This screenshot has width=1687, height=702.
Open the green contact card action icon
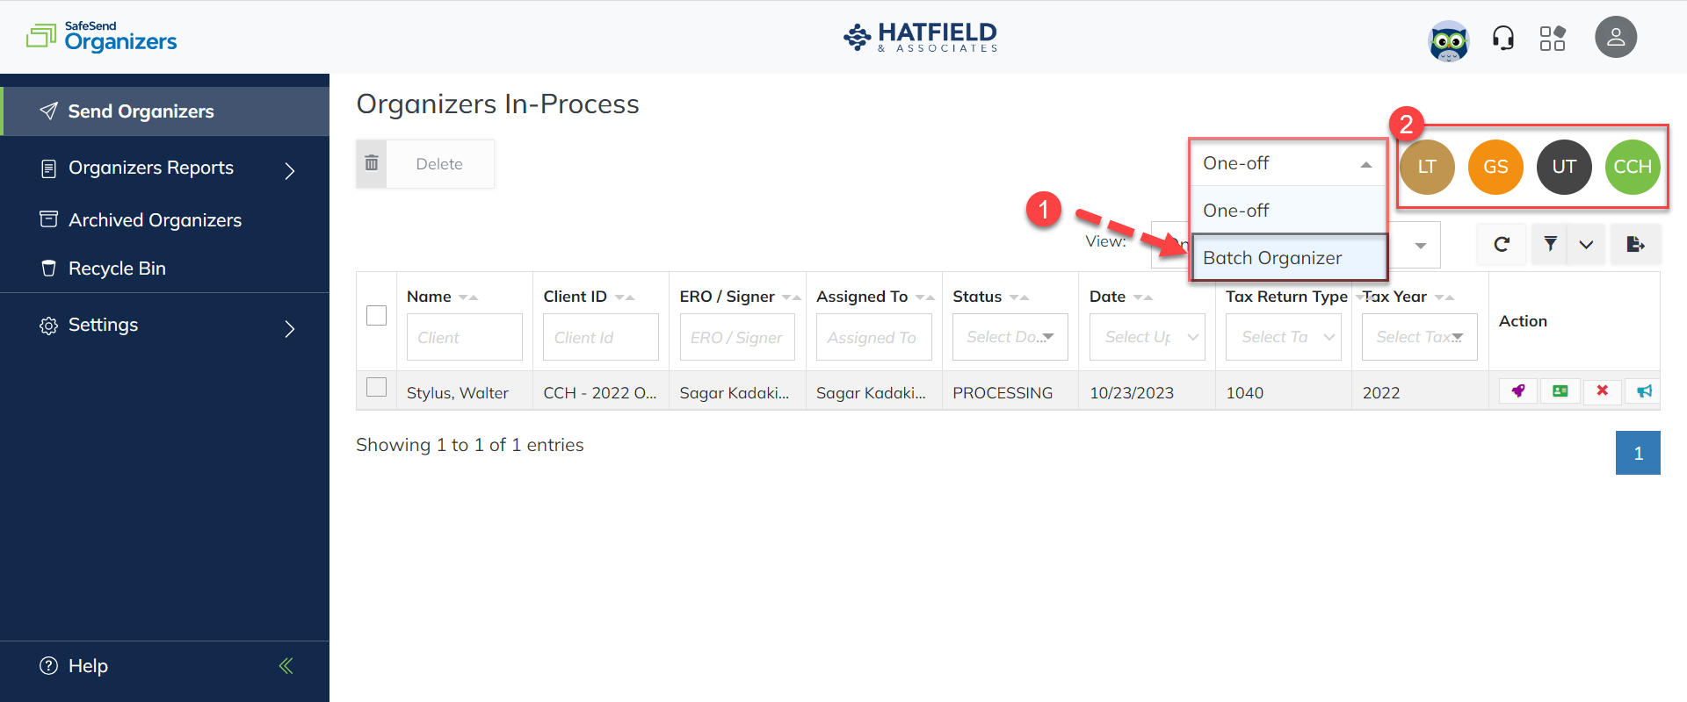point(1560,391)
